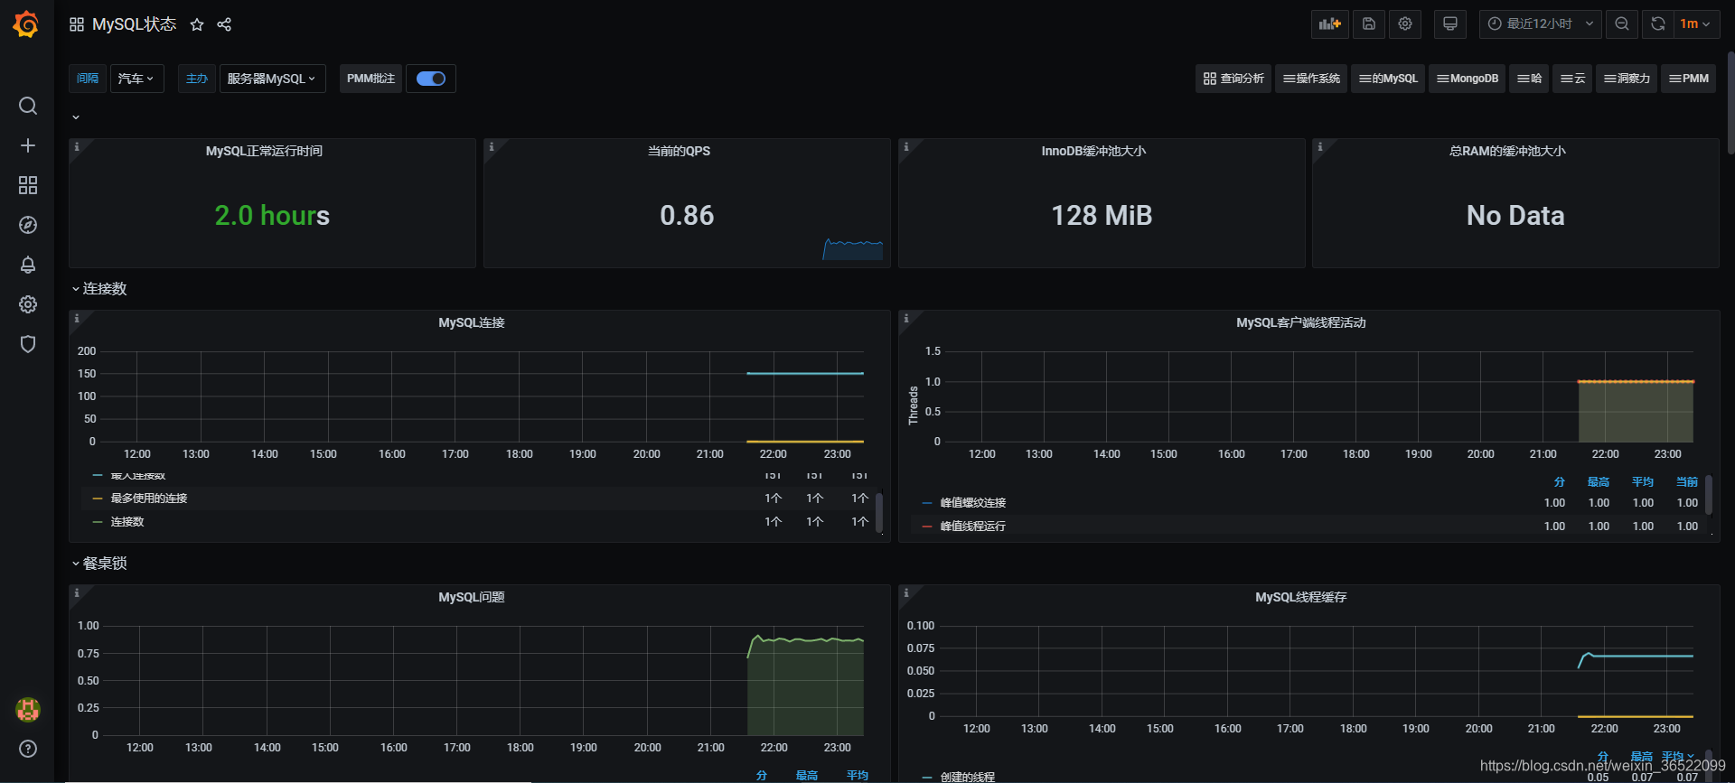Open the 服务器MySQL host dropdown
Screen dimensions: 1735x783
[272, 79]
